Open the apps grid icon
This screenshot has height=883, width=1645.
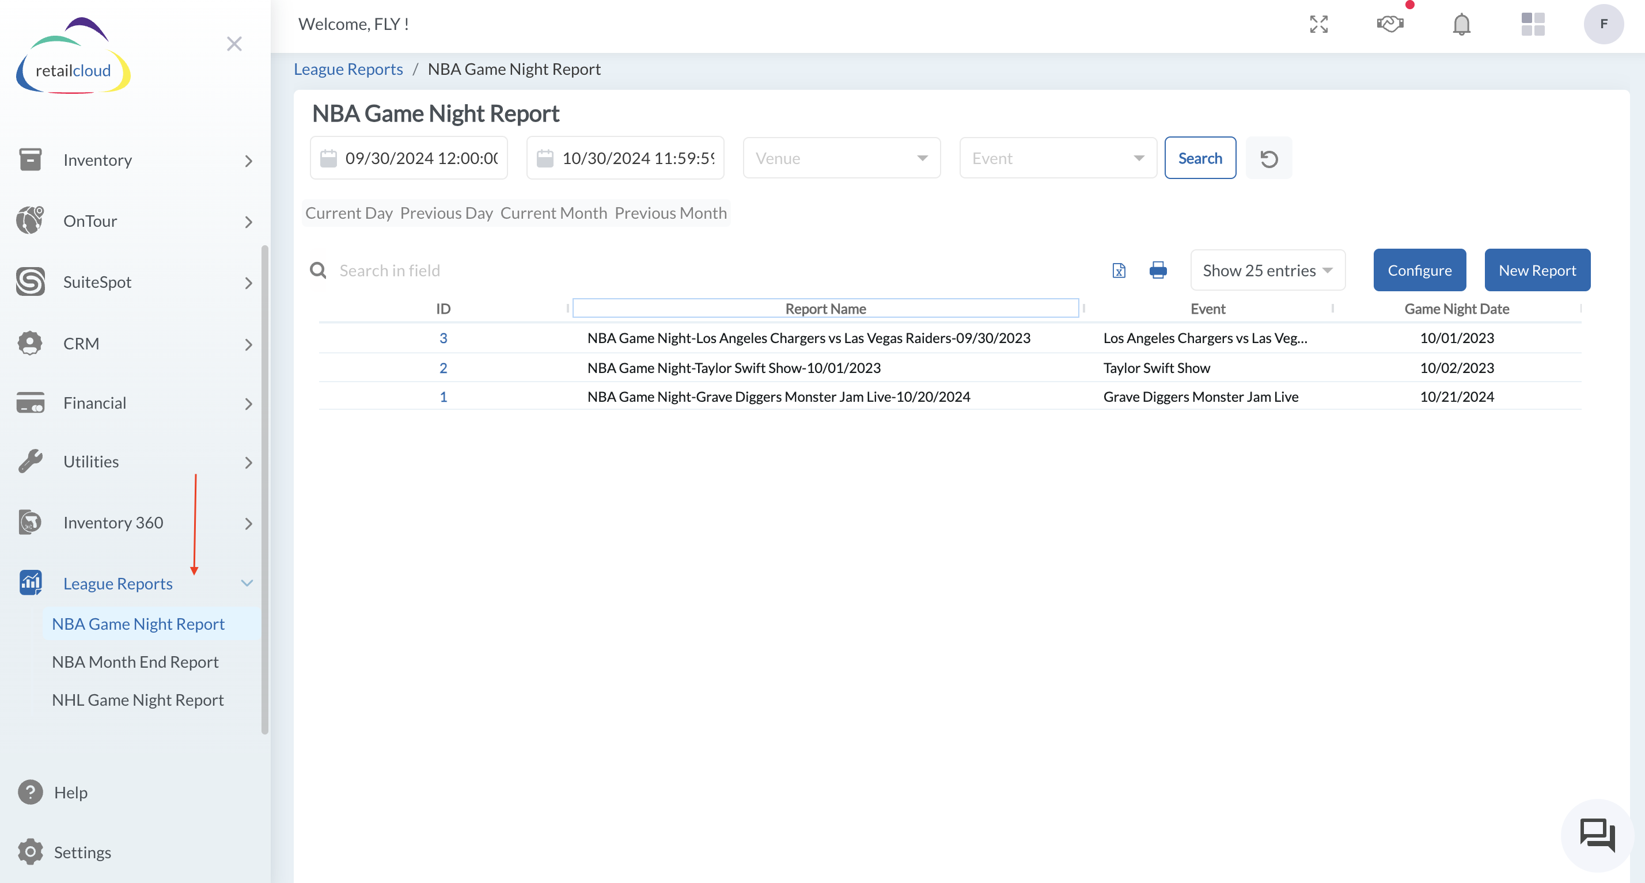point(1533,24)
